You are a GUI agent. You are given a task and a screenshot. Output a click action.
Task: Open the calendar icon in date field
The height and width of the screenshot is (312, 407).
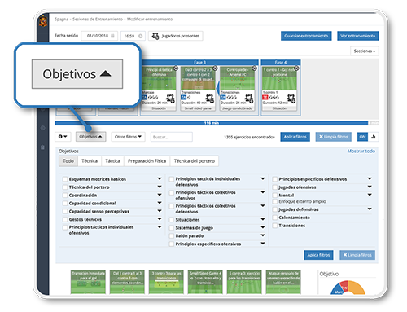coord(112,36)
